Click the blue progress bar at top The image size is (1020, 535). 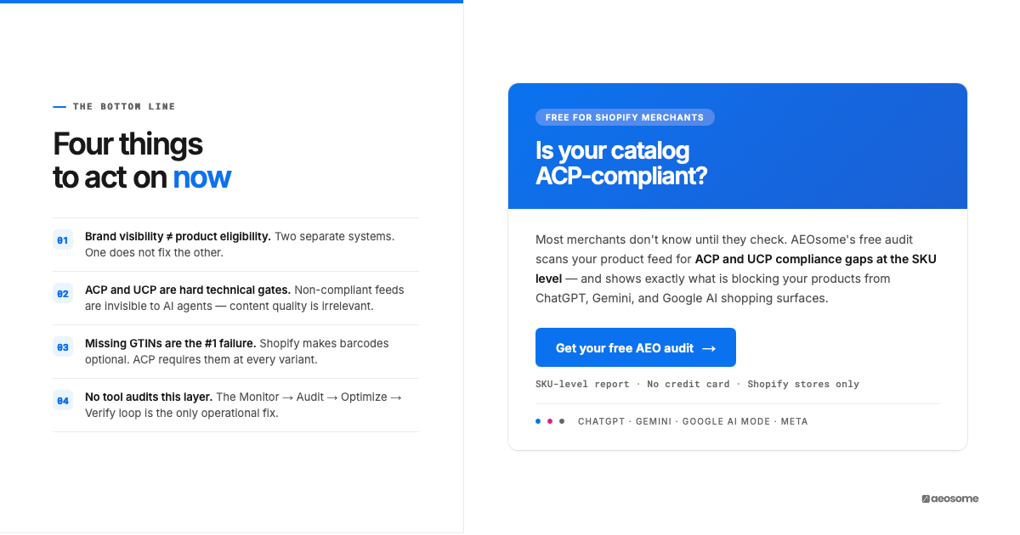[231, 2]
